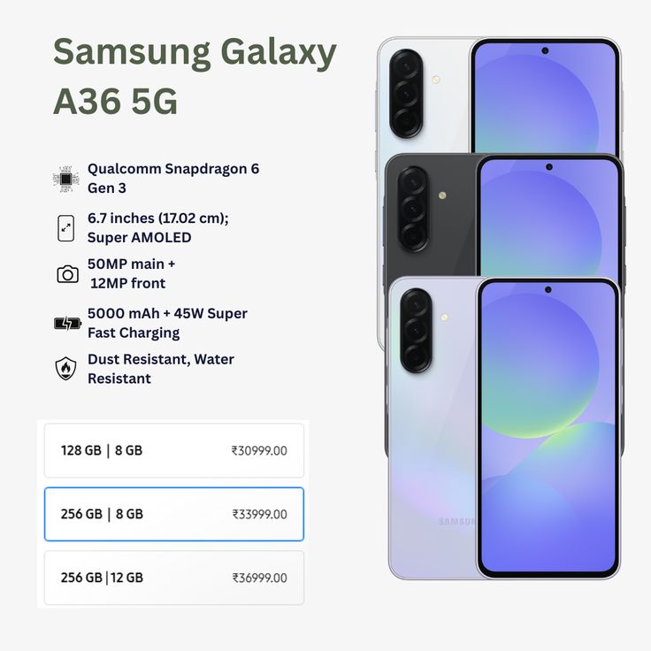Click the battery charging icon
This screenshot has height=651, width=651.
[68, 323]
